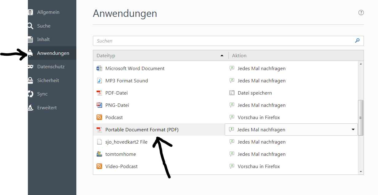Open the Sync settings panel

[x=42, y=94]
